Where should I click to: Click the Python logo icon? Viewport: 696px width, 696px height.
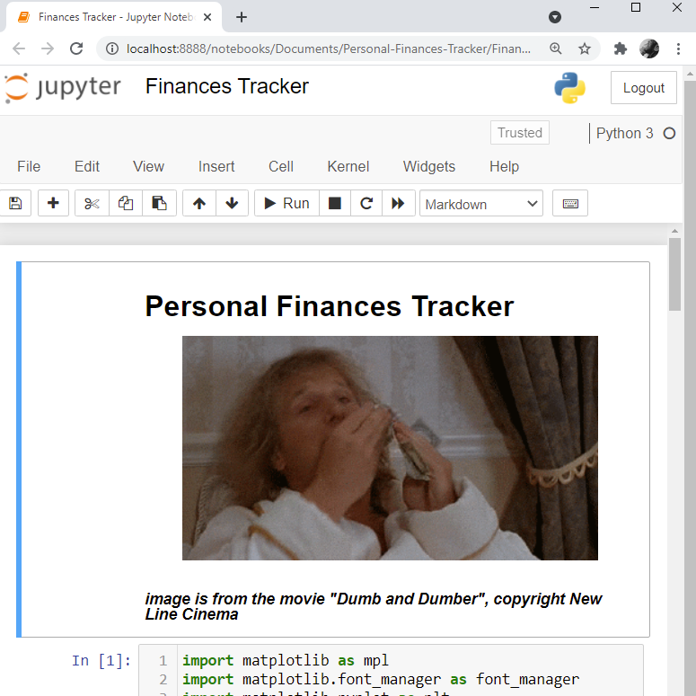pyautogui.click(x=570, y=87)
